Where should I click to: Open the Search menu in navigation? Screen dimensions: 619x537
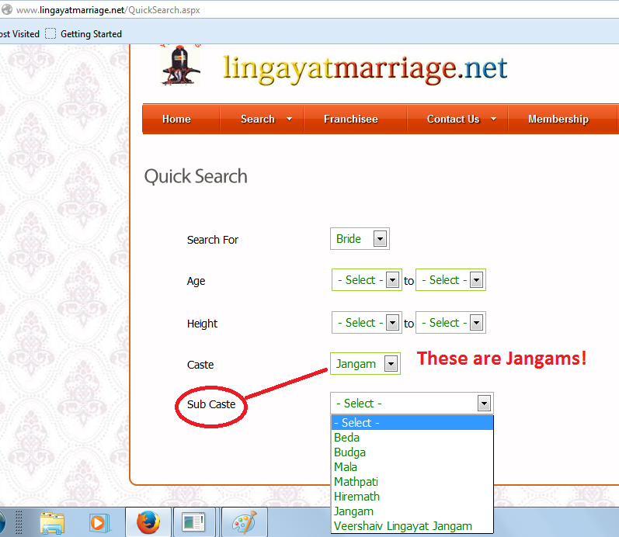pos(266,119)
